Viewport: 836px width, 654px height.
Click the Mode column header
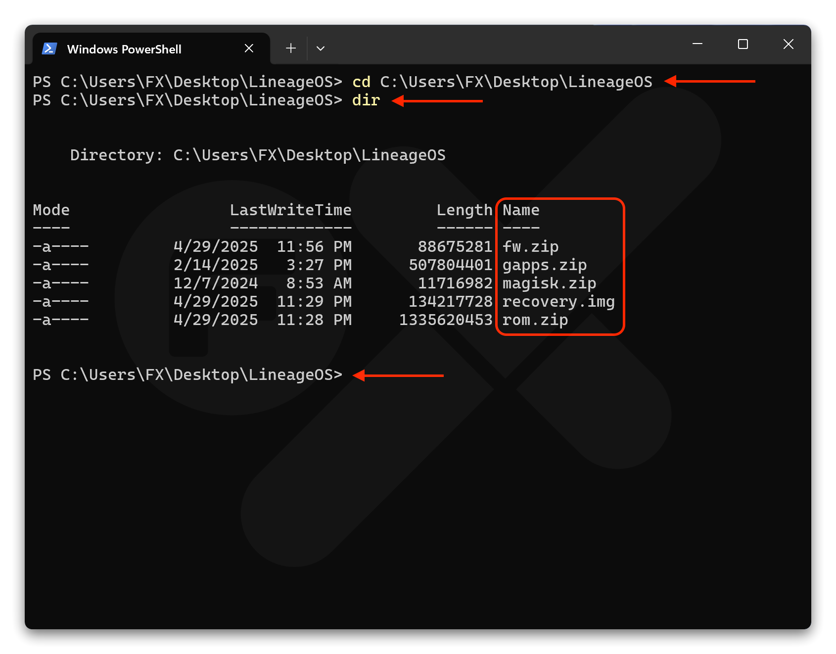click(51, 210)
